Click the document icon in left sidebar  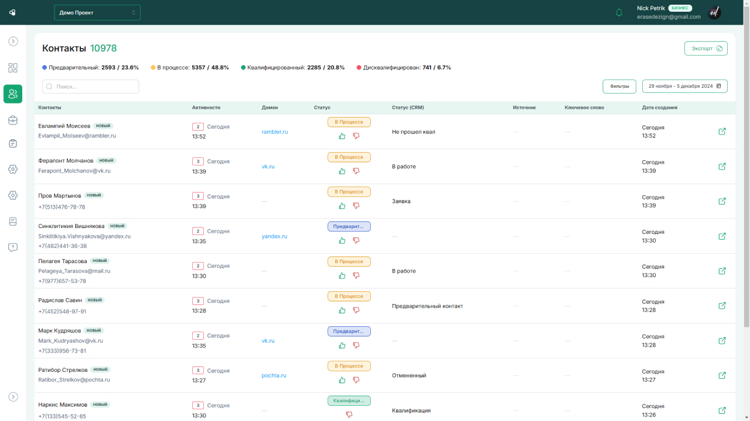[13, 222]
